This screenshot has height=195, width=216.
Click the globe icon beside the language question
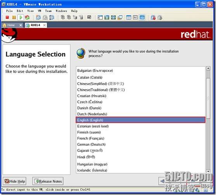[x=81, y=53]
